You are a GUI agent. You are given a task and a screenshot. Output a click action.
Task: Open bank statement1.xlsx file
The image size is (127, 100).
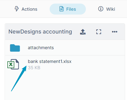[50, 62]
